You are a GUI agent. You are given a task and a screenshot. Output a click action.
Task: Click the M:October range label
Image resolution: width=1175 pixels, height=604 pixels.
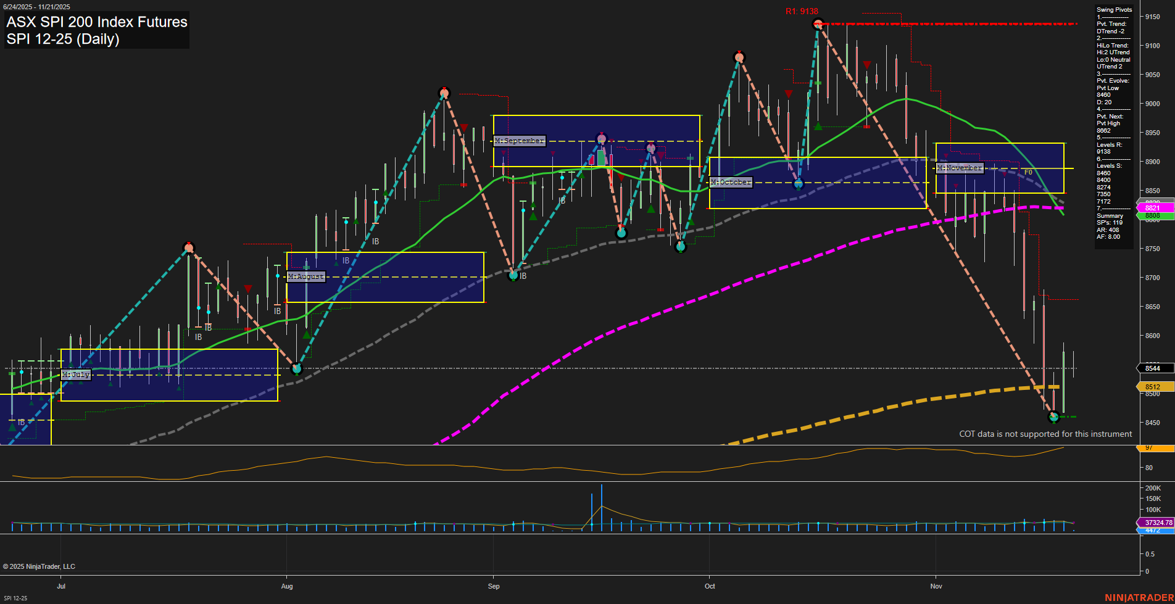pos(731,181)
